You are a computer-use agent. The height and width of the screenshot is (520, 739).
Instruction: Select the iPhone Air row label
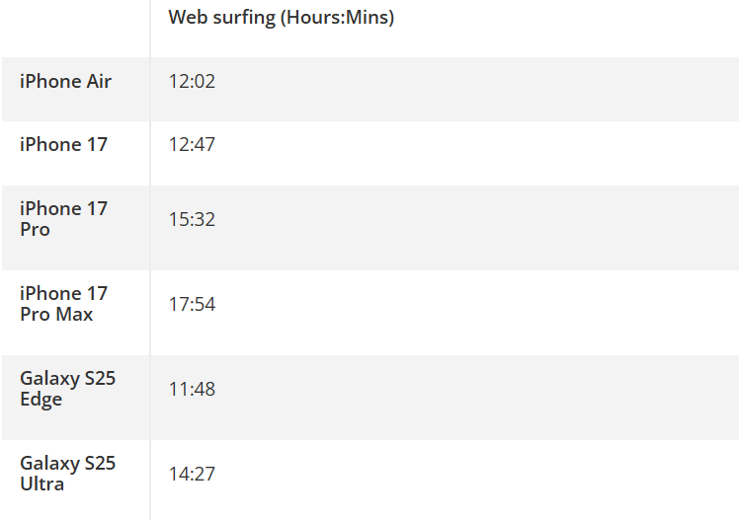(65, 82)
